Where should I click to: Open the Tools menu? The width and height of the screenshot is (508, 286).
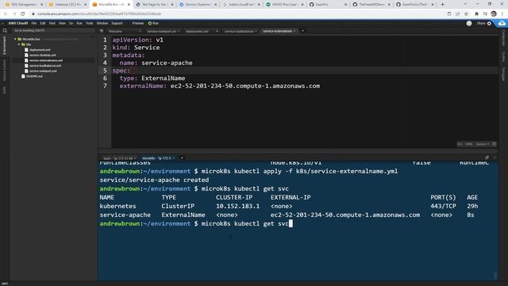(90, 23)
